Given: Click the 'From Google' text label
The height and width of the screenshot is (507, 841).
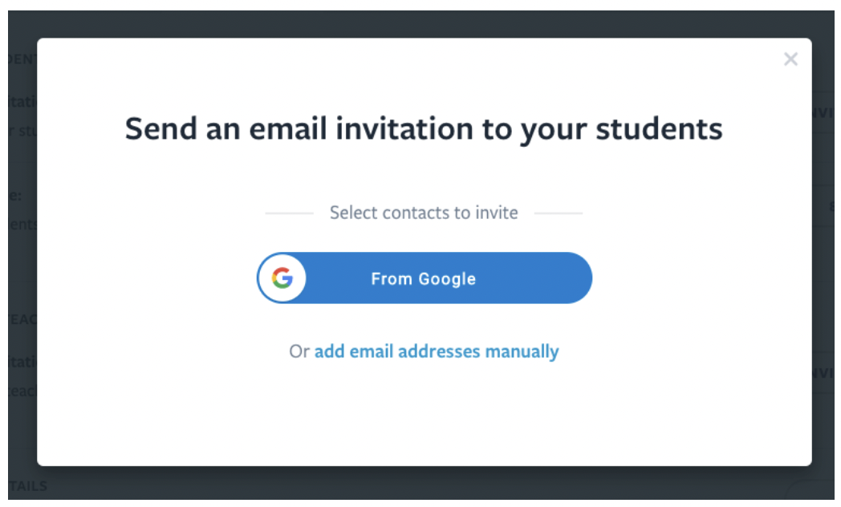Looking at the screenshot, I should pyautogui.click(x=423, y=279).
